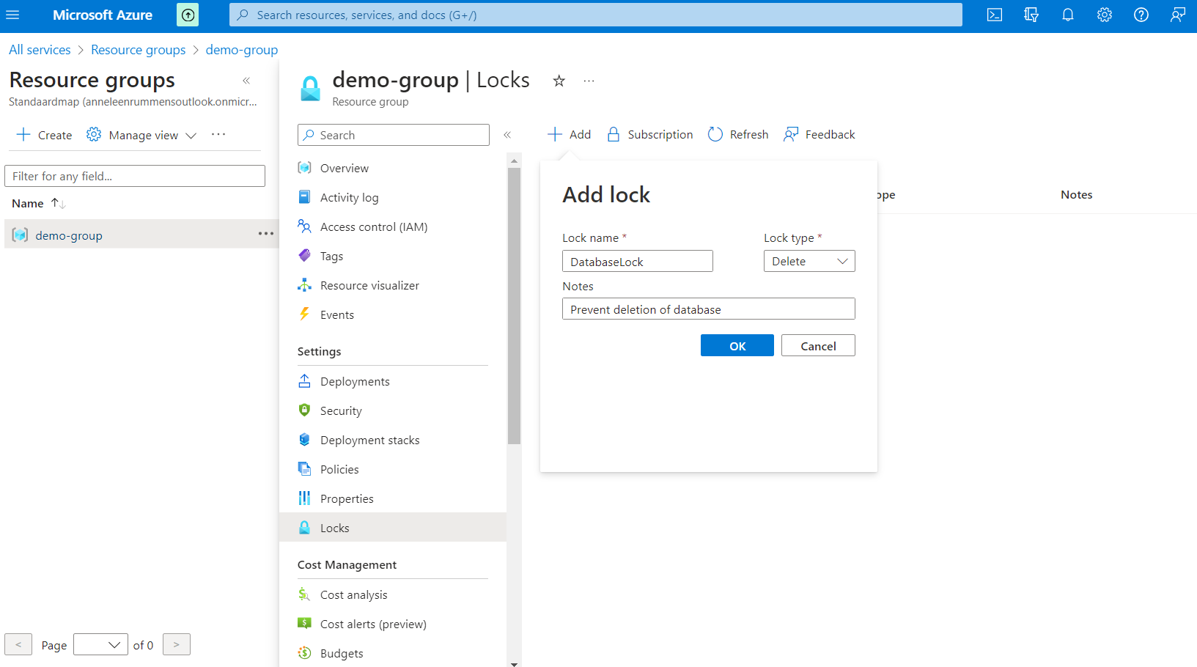Collapse the Resource groups pane with double chevron
This screenshot has width=1197, height=667.
pos(246,81)
